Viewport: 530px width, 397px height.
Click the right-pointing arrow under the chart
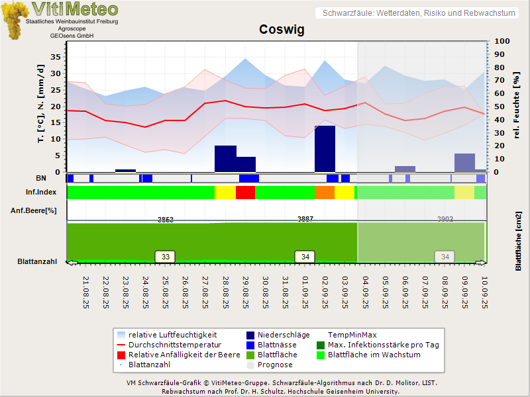pos(481,263)
